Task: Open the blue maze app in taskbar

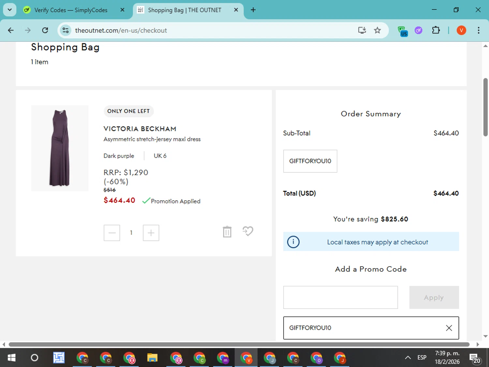Action: [59, 358]
